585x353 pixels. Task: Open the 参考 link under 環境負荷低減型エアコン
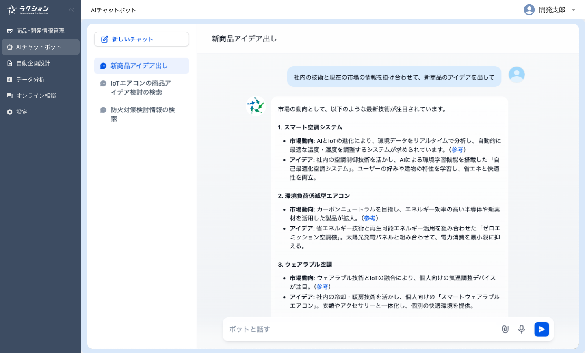pos(370,218)
